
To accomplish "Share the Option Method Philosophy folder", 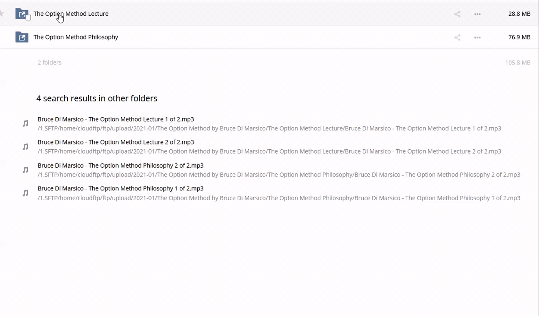I will click(x=457, y=37).
